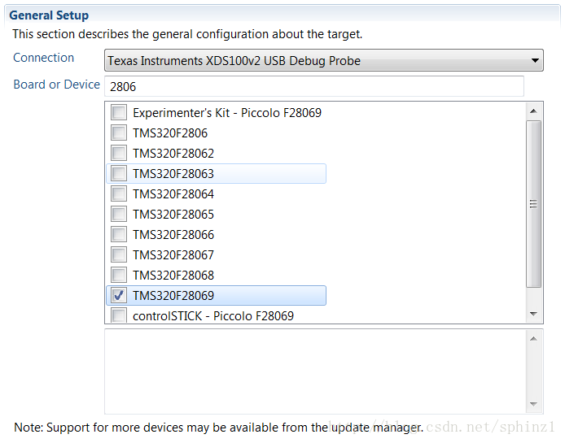
Task: Uncheck the TMS320F28069 checkbox
Action: 119,295
